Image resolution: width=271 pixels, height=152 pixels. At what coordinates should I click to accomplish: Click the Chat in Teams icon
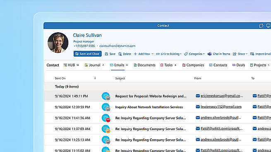click(209, 54)
